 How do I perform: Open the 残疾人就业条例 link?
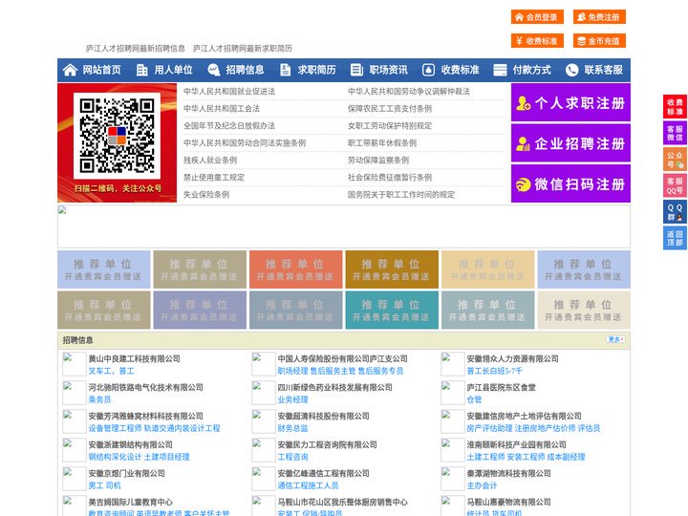click(210, 161)
